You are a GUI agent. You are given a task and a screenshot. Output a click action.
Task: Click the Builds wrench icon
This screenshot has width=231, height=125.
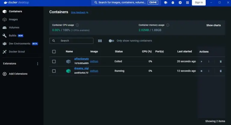(5, 36)
